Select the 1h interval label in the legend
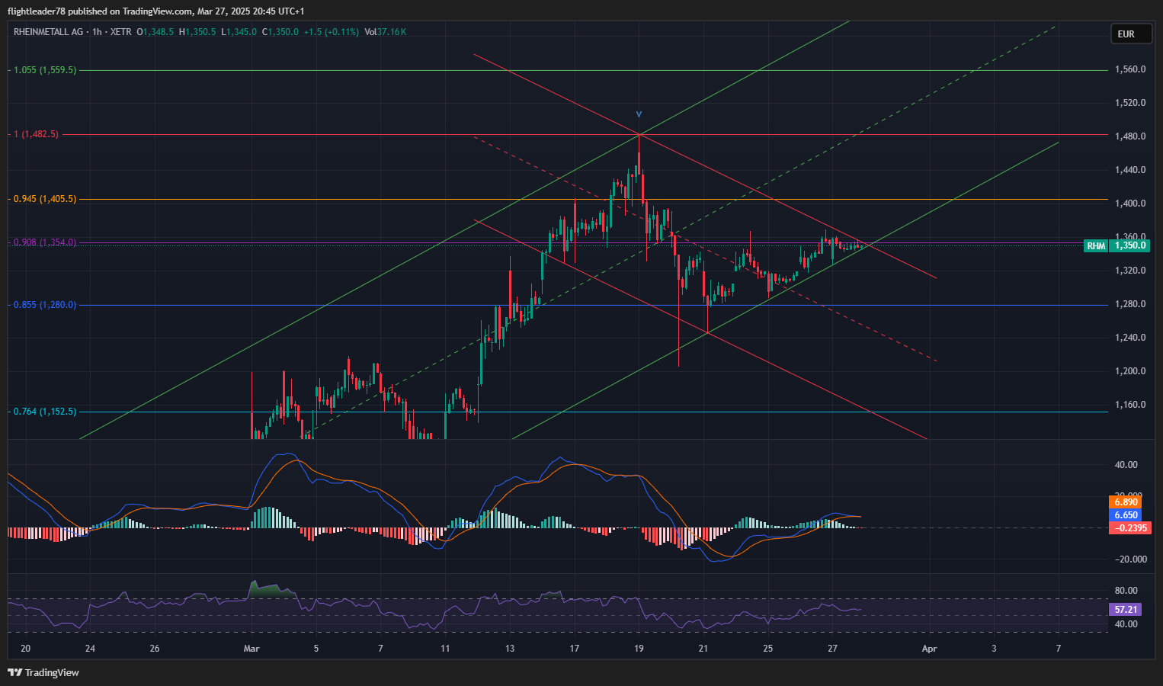Viewport: 1163px width, 686px height. click(x=97, y=32)
